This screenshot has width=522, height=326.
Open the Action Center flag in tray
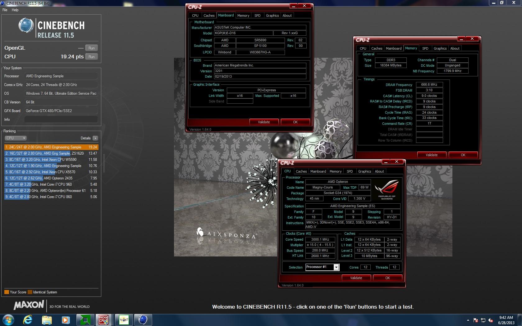[476, 320]
